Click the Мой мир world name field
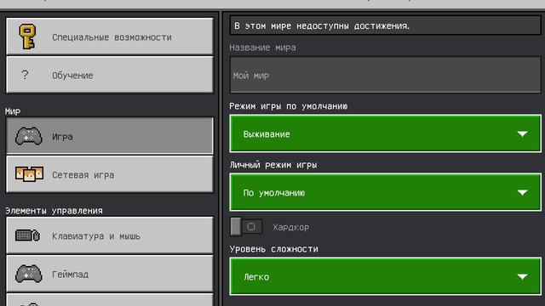The image size is (545, 306). pyautogui.click(x=385, y=75)
